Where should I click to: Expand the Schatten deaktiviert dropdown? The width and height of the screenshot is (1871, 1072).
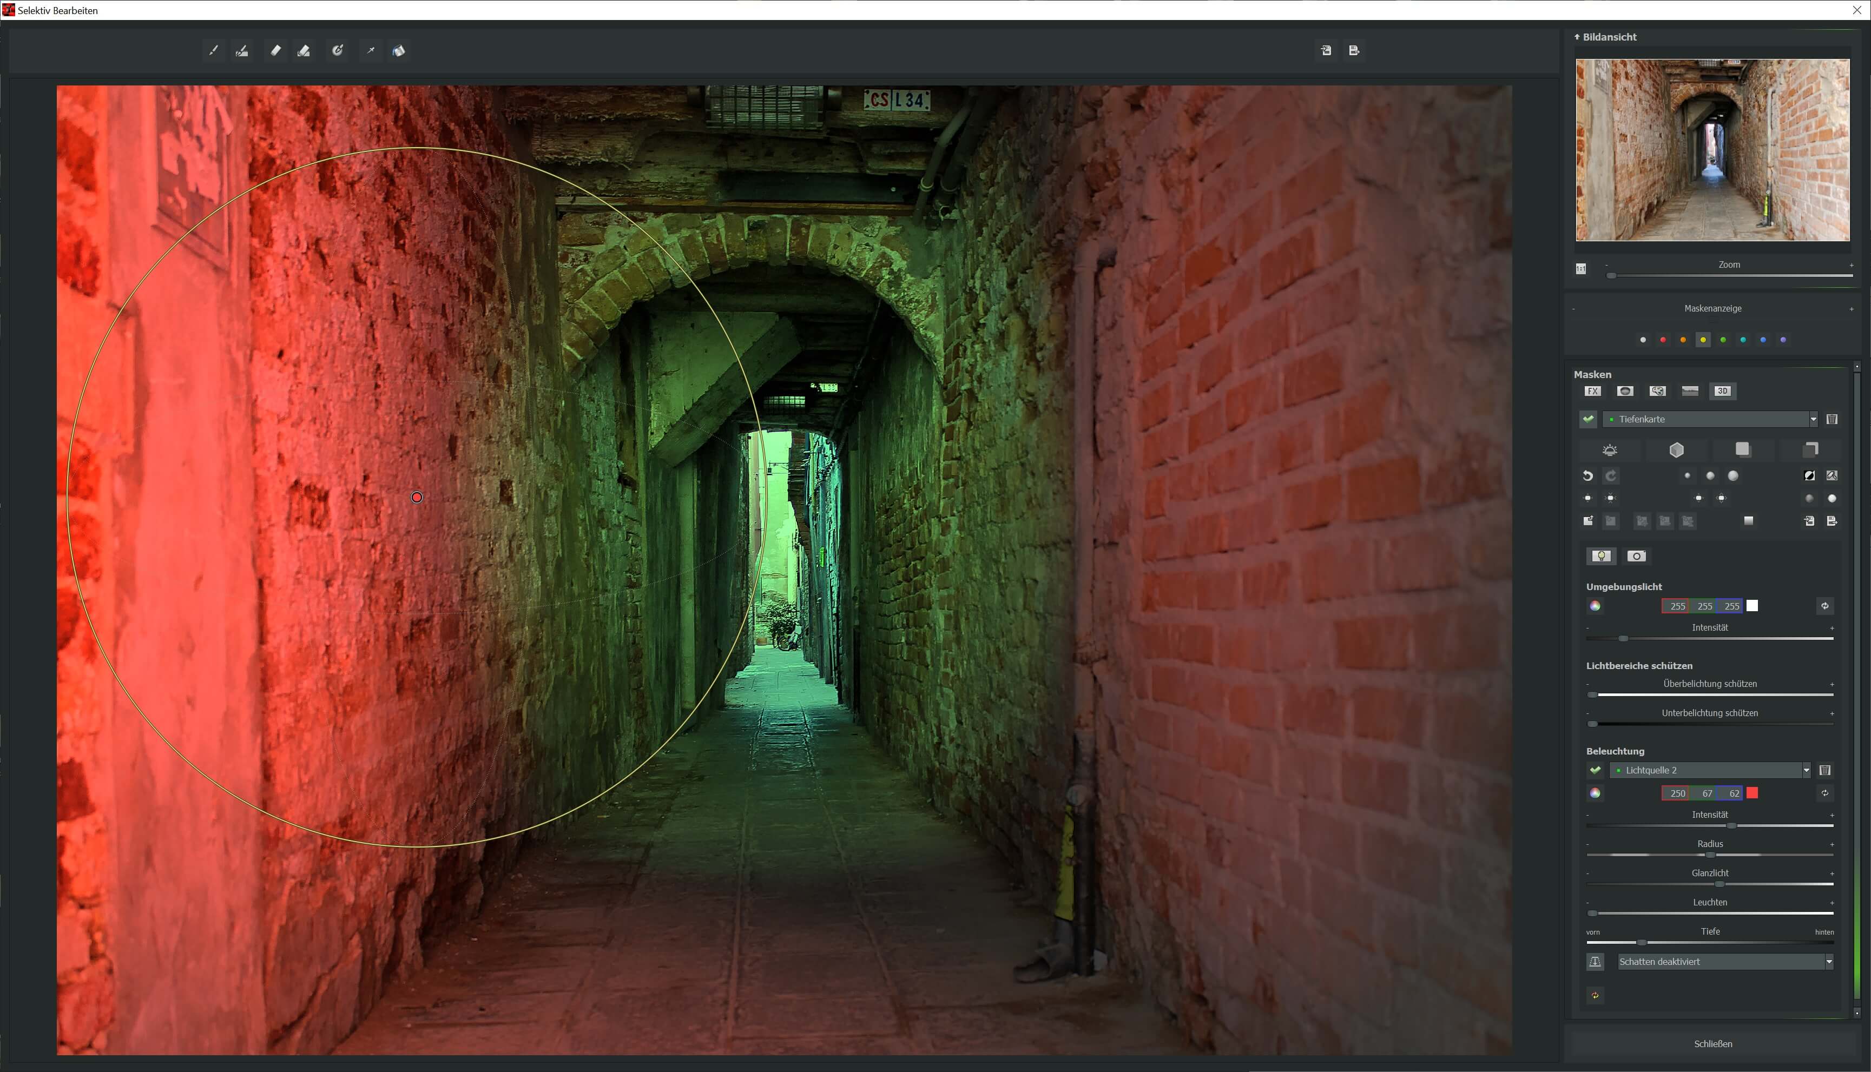click(x=1828, y=962)
